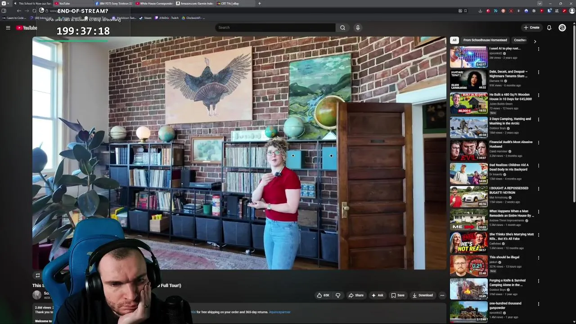This screenshot has width=576, height=324.
Task: Open options for 'Debt, Deceit, and Despair' video
Action: pyautogui.click(x=539, y=72)
